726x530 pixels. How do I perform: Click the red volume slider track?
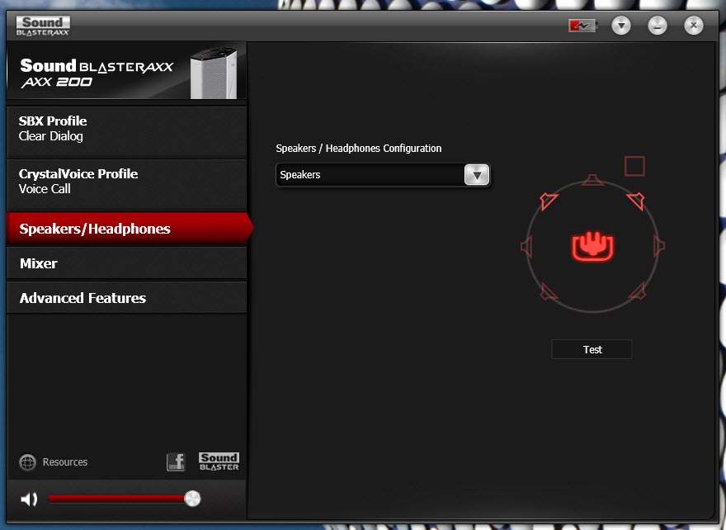(x=116, y=499)
